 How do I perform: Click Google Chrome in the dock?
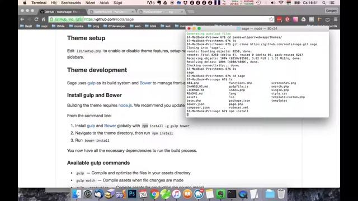click(154, 194)
